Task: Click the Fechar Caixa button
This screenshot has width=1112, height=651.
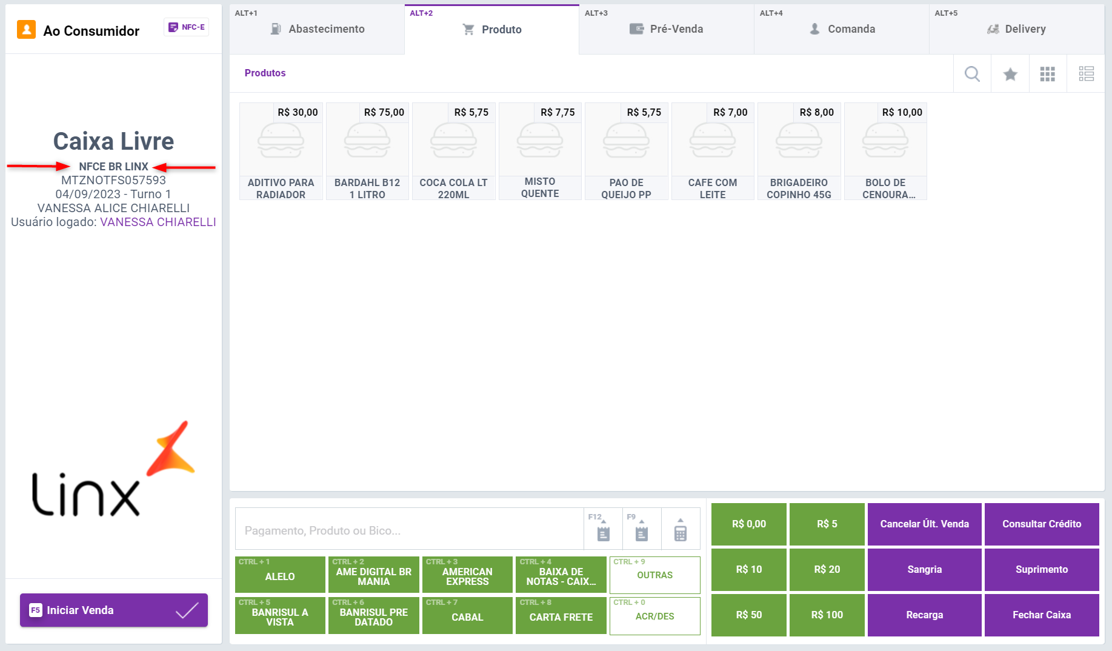Action: [x=1041, y=615]
